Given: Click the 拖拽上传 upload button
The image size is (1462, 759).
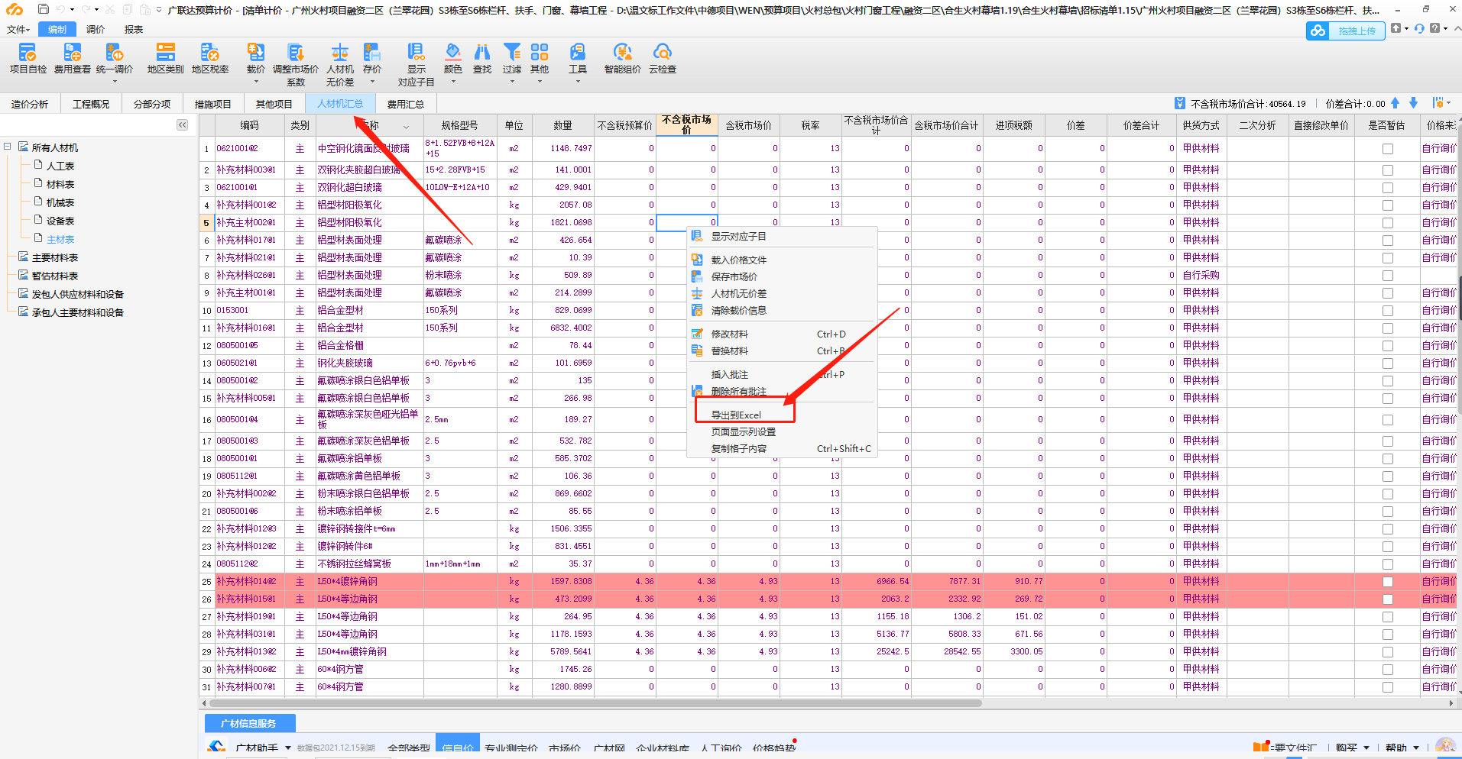Looking at the screenshot, I should tap(1346, 31).
